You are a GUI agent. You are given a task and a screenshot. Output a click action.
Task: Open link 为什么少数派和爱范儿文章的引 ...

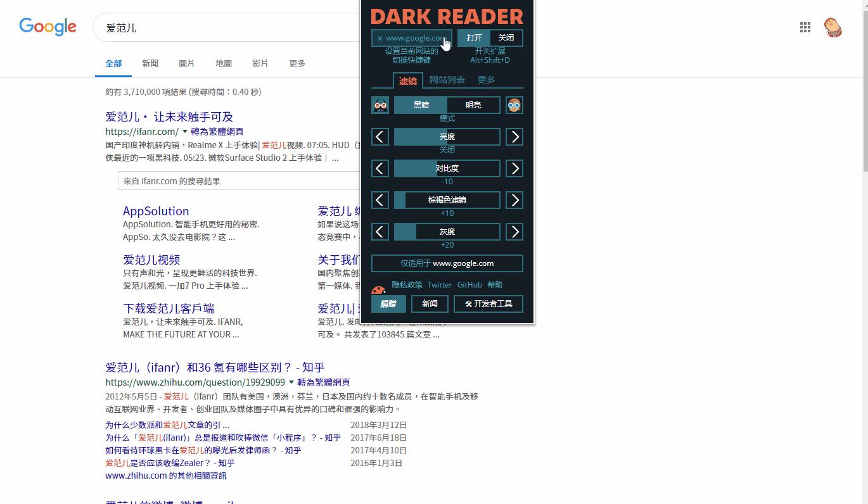(x=167, y=425)
